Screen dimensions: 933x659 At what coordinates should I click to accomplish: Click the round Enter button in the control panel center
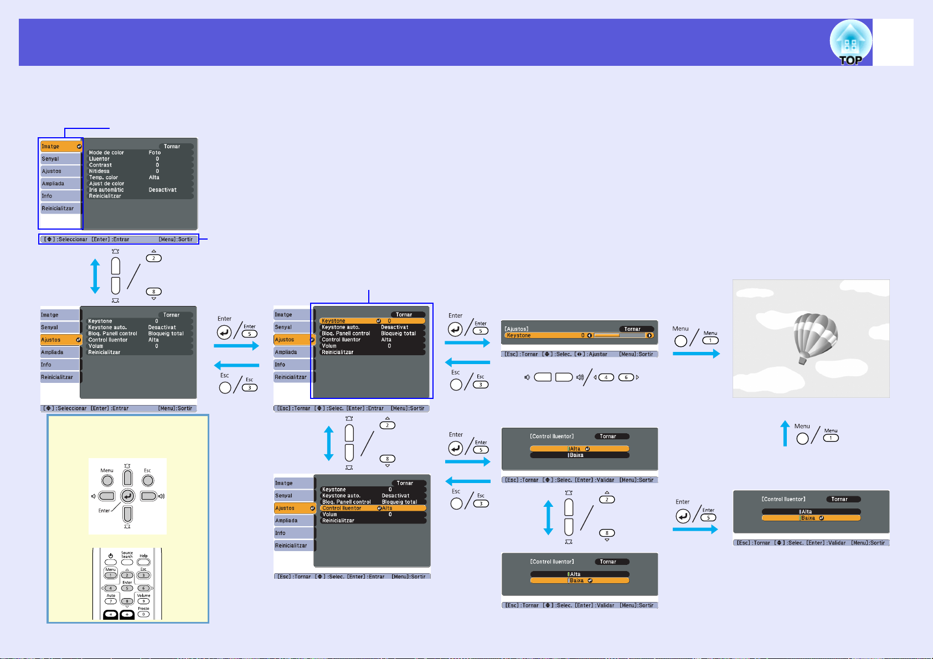click(128, 496)
